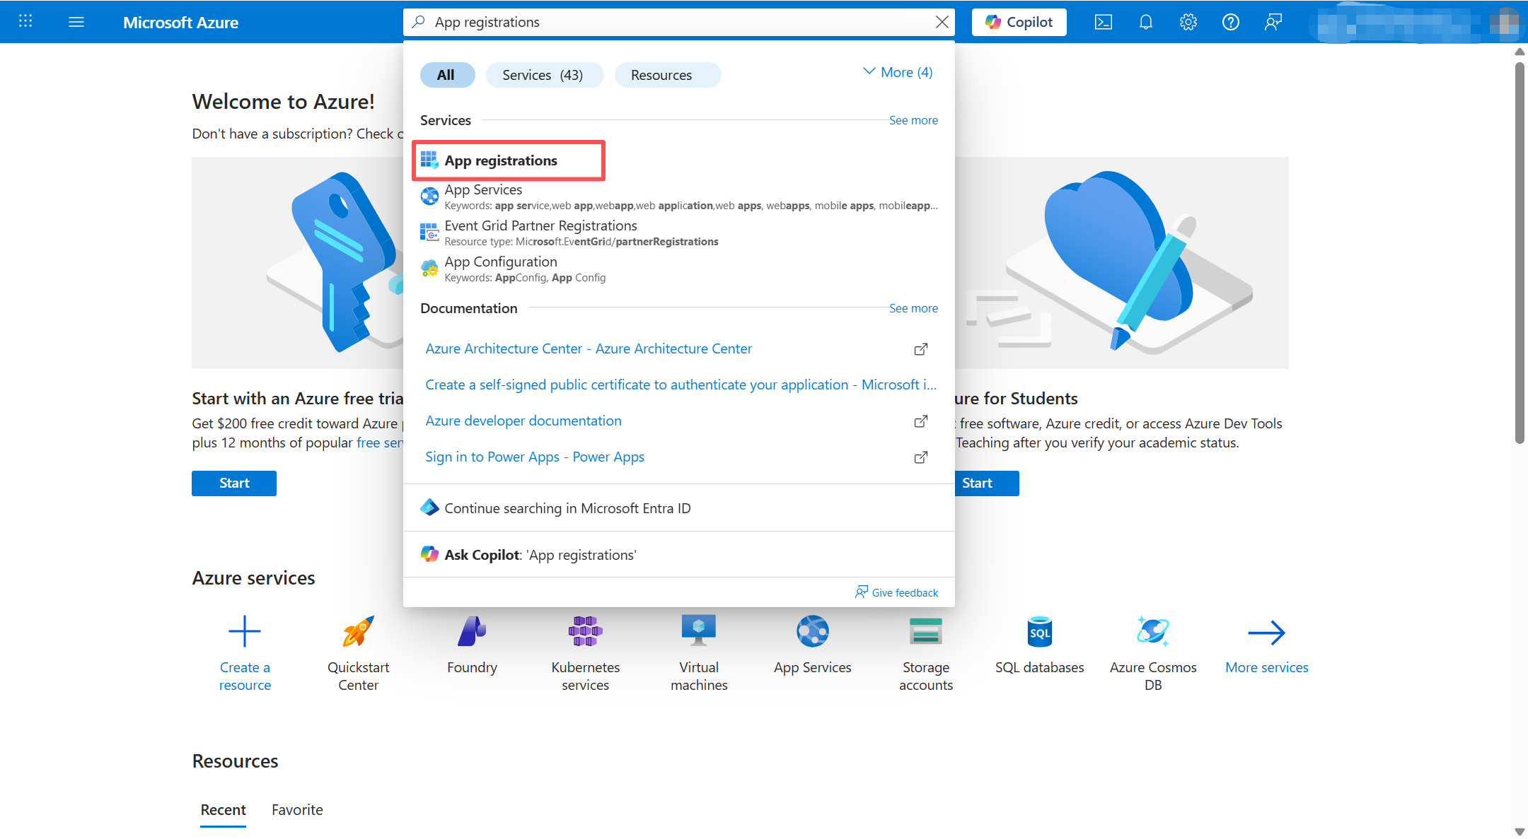Click See more next to Documentation
The height and width of the screenshot is (839, 1528).
913,308
